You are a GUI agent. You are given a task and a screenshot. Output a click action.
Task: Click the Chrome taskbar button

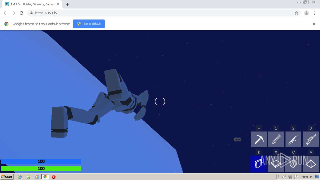(x=45, y=177)
